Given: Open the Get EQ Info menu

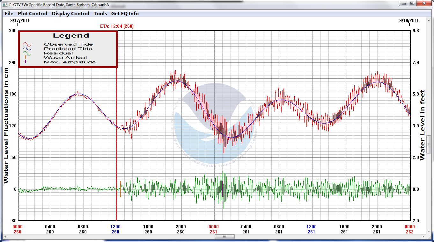Looking at the screenshot, I should pos(125,14).
